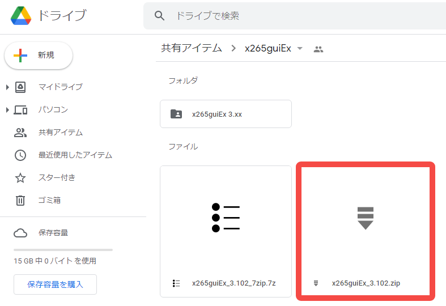
Task: Click the cloud storage icon
Action: (x=20, y=233)
